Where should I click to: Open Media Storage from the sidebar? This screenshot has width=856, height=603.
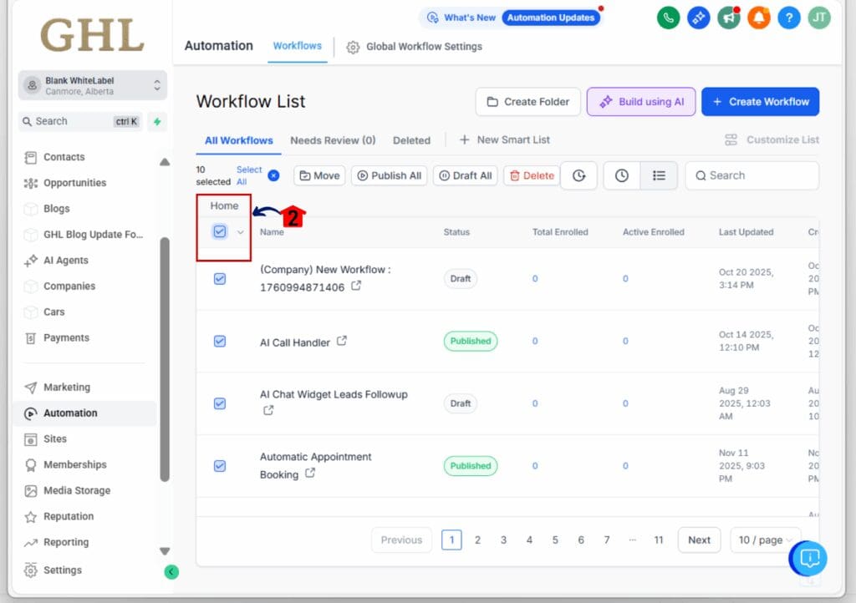tap(70, 490)
